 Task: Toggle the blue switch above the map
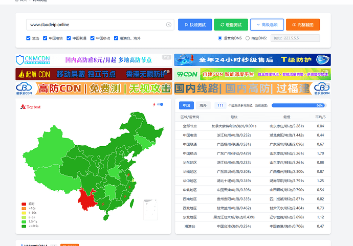click(160, 104)
